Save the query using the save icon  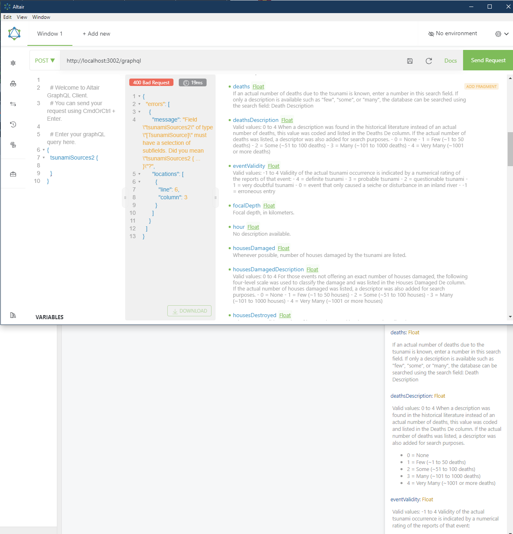pos(410,61)
